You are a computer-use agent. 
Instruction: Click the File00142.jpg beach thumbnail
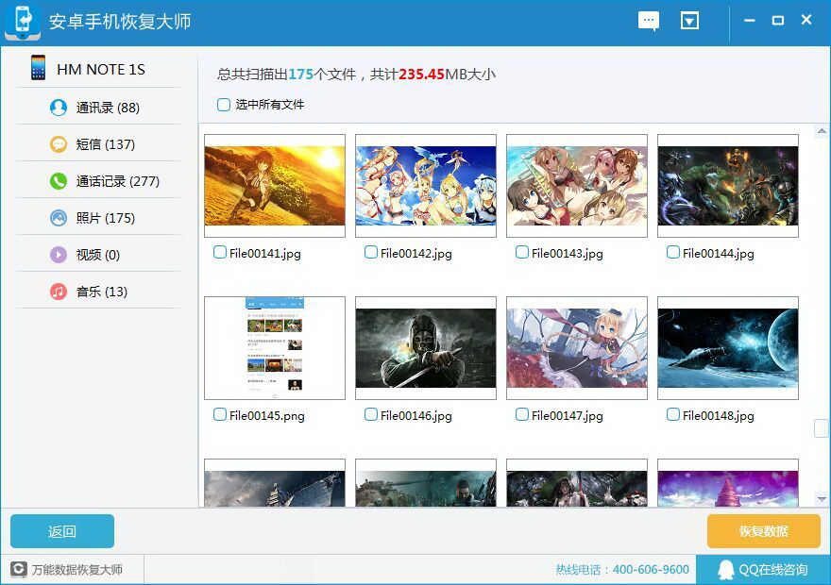coord(426,186)
